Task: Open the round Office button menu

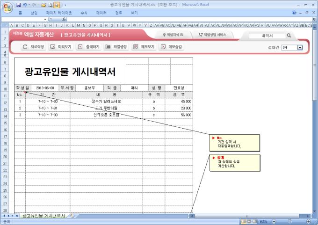Action: pos(7,7)
